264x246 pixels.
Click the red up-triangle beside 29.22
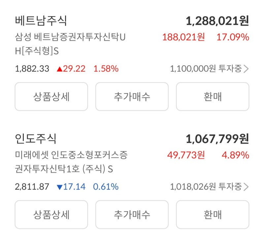tap(60, 69)
